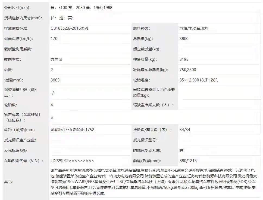The image size is (263, 200).
Task: Click the 转向型式 label
Action: click(12, 59)
